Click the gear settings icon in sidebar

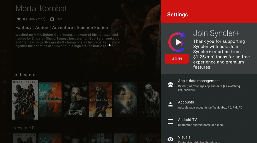(x=5, y=92)
